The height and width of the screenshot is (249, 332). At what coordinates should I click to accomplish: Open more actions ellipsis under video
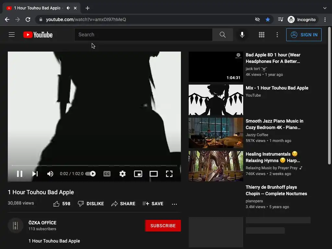174,204
